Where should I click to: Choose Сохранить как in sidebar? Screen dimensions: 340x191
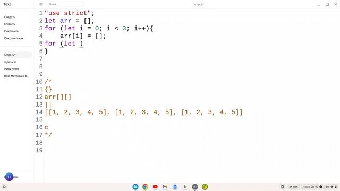click(14, 38)
